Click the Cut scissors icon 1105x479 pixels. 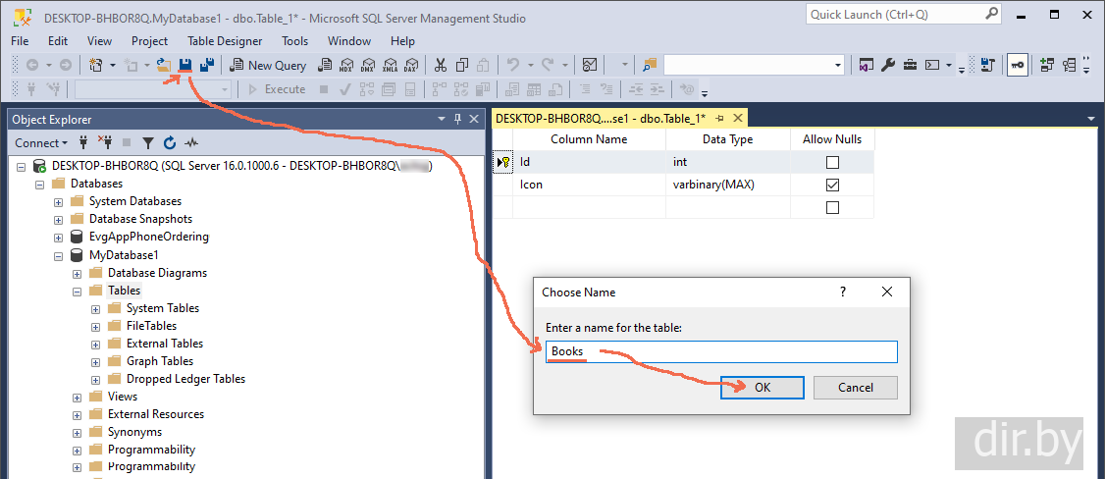(441, 65)
